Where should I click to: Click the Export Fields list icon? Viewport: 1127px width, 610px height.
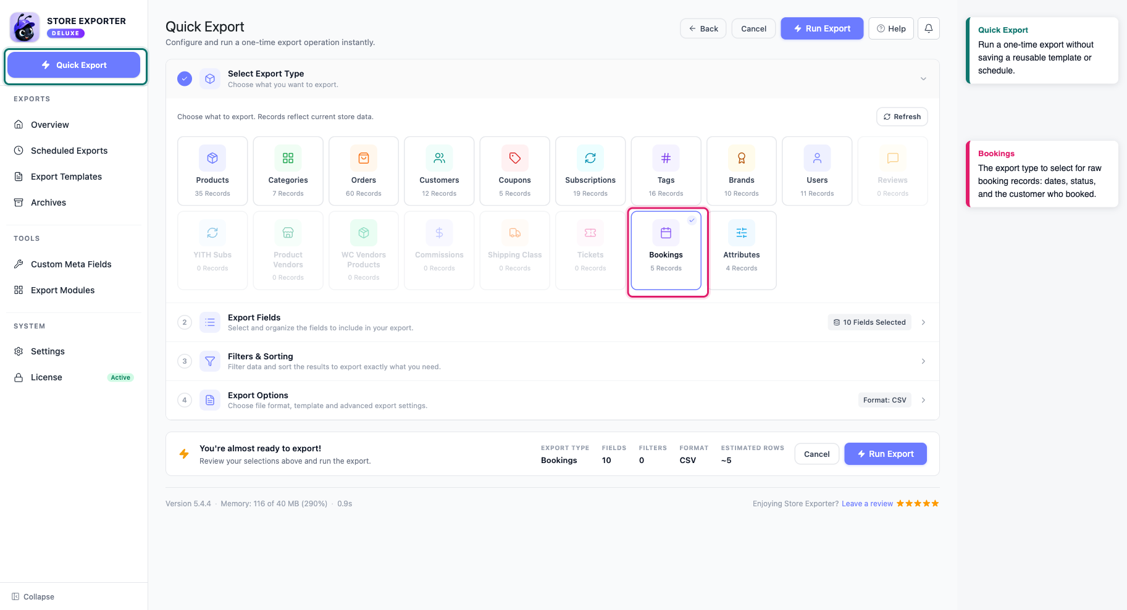[x=210, y=322]
